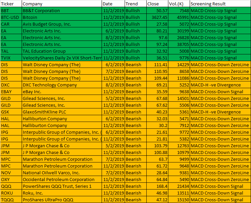Select the GSK ticker cell
The height and width of the screenshot is (203, 251).
[11, 112]
